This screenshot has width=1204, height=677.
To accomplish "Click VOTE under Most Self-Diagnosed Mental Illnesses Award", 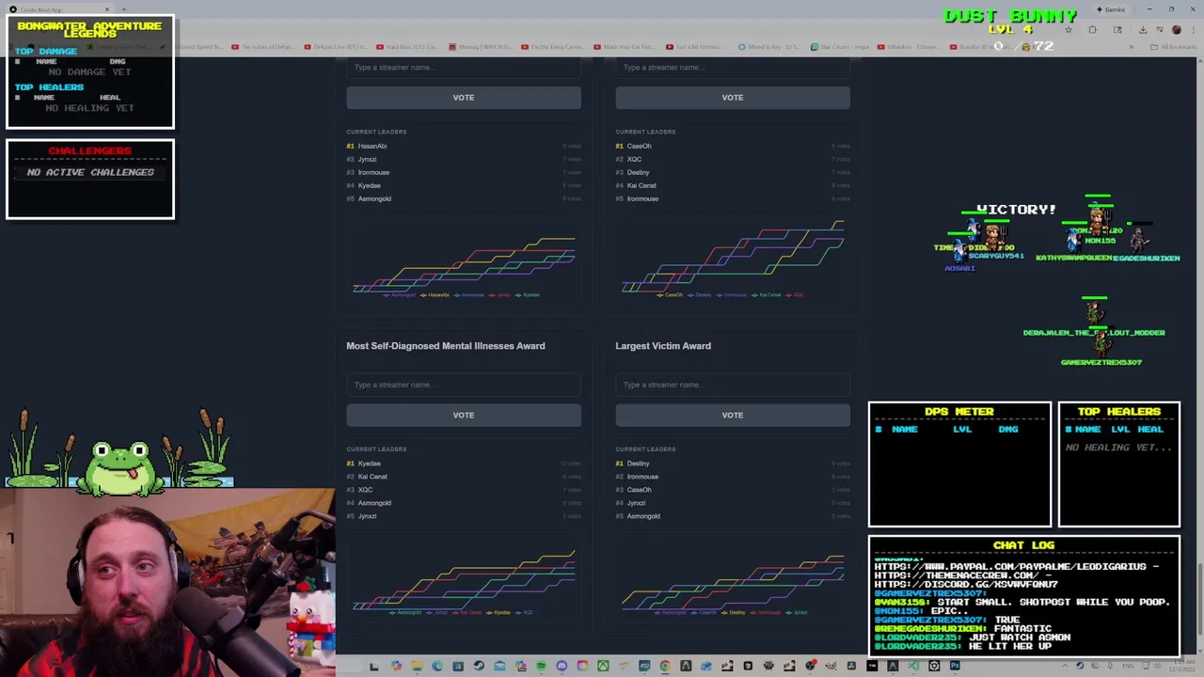I will [464, 415].
